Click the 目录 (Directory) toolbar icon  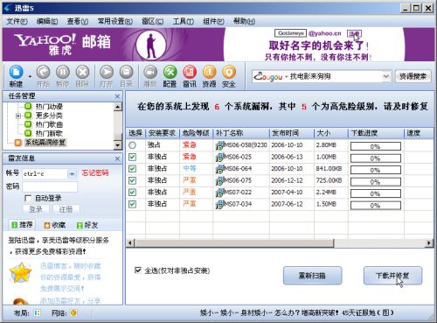127,73
